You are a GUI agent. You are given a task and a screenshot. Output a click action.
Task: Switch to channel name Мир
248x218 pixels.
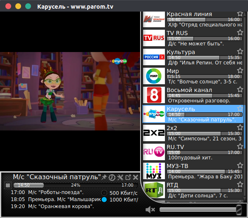pos(173,71)
